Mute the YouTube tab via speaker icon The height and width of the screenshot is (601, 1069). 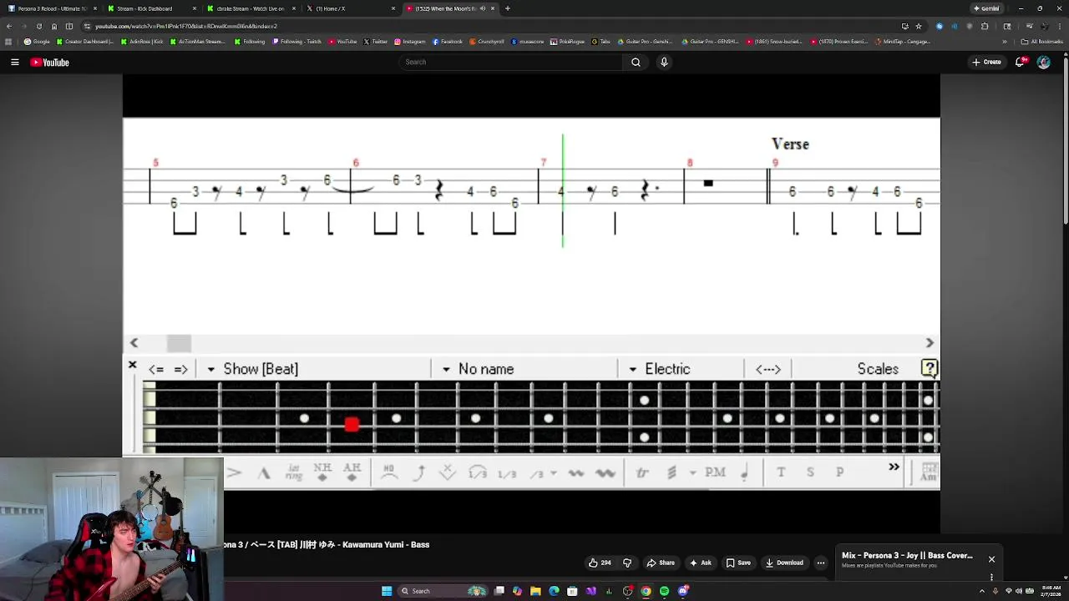click(x=482, y=8)
